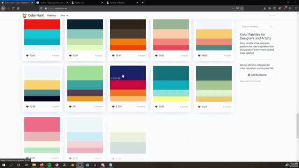The height and width of the screenshot is (168, 299).
Task: Open Cortana circle on taskbar
Action: click(x=19, y=165)
